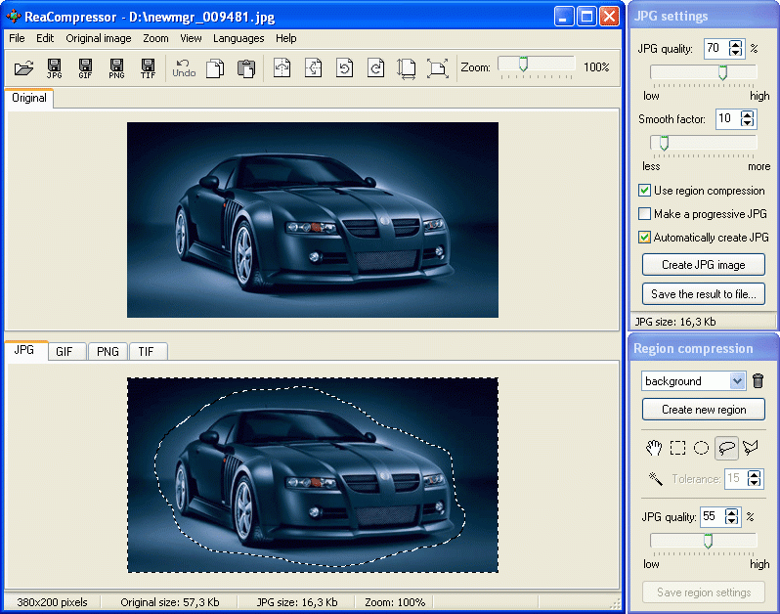Pick the polygon lasso selection tool
This screenshot has height=614, width=780.
(751, 448)
